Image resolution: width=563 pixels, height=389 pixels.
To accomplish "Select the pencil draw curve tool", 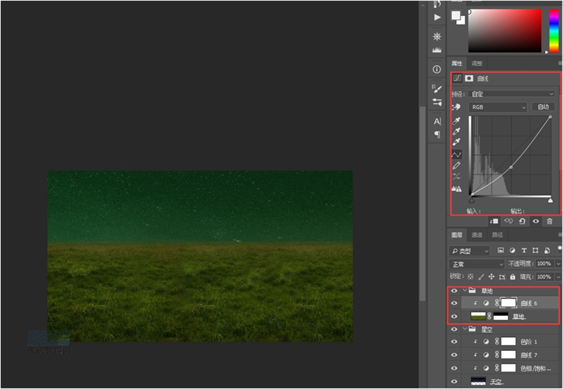I will (456, 165).
